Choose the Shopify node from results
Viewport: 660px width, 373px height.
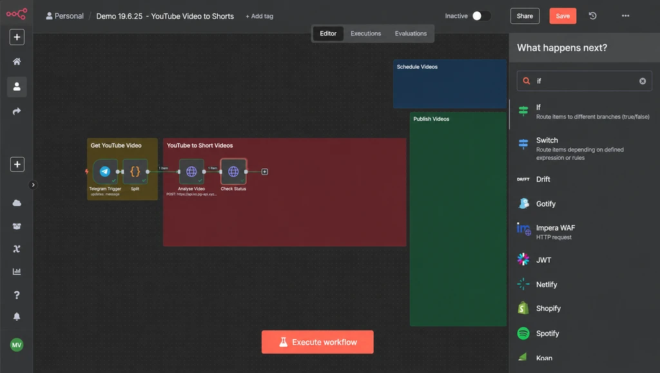click(x=584, y=308)
